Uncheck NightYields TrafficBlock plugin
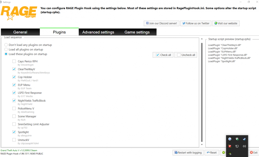Screen dimensions: 259x157 [x=14, y=101]
